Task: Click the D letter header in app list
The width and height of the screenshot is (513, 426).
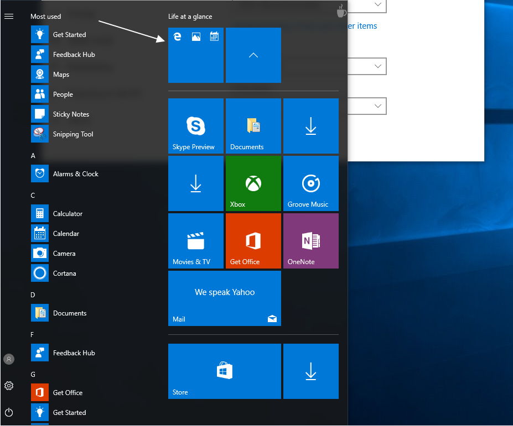Action: pos(33,295)
